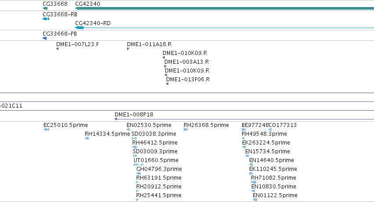This screenshot has height=202, width=374.
Task: Select the EN01122.5prime EST arrow
Action: point(255,200)
